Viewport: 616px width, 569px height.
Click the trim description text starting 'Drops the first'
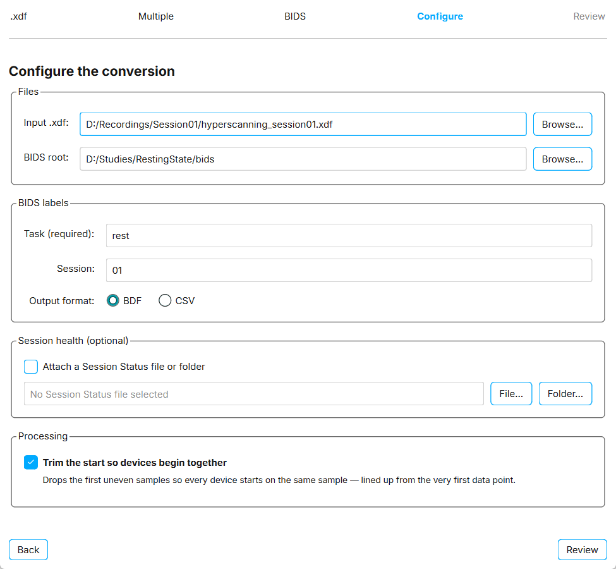(279, 480)
